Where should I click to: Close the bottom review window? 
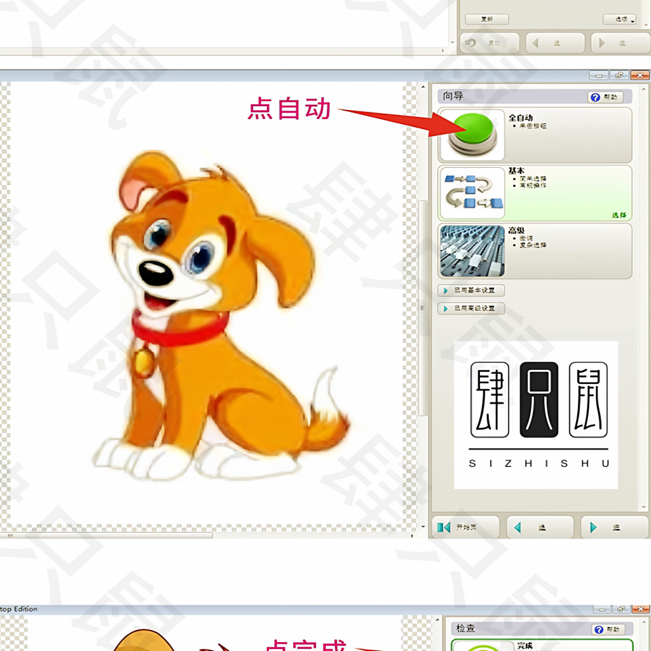click(x=640, y=609)
